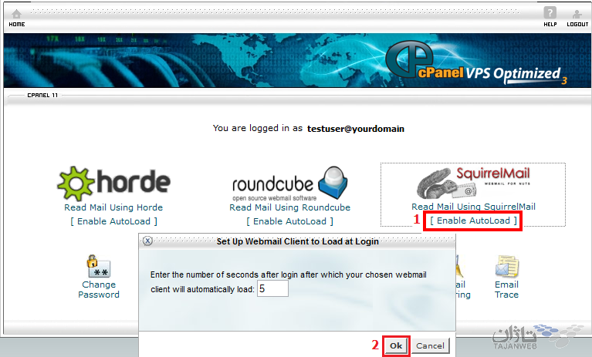Dismiss dialog with Cancel button
This screenshot has height=357, width=592.
[x=430, y=345]
